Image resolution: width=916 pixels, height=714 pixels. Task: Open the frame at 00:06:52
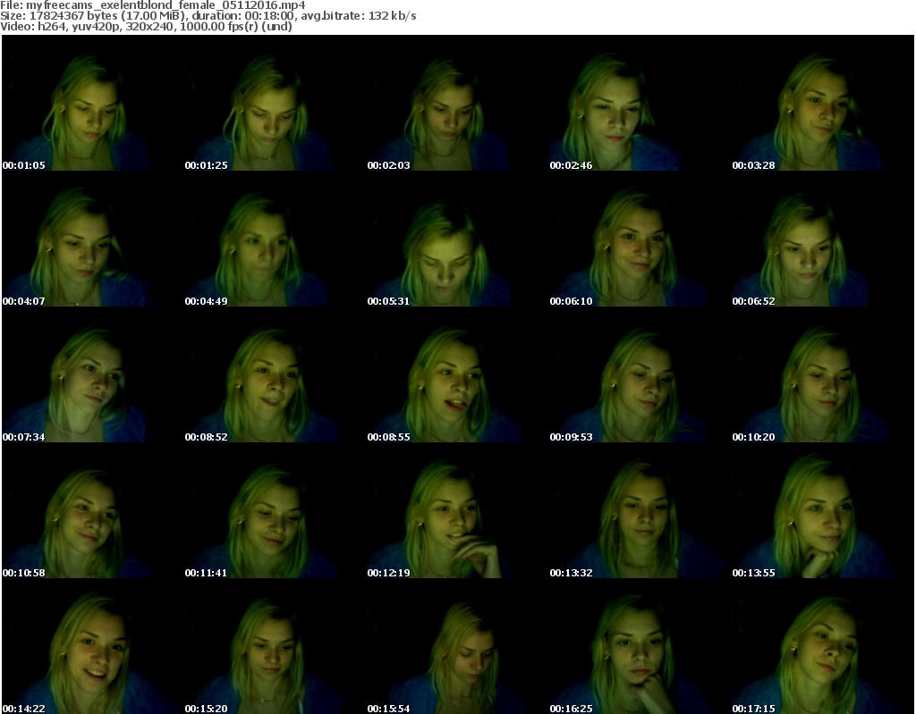823,239
